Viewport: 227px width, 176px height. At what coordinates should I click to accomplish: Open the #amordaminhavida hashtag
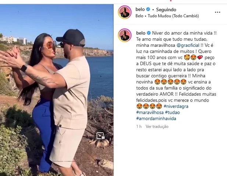click(156, 119)
